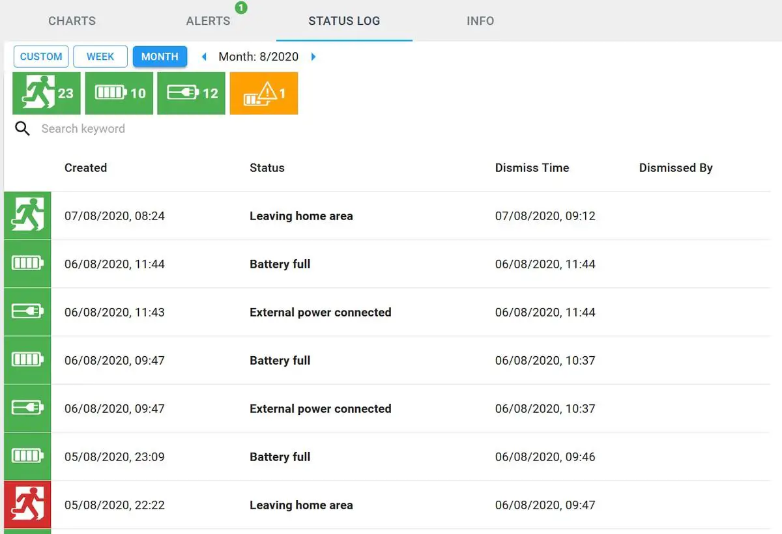
Task: Sort by Created column header
Action: tap(85, 167)
